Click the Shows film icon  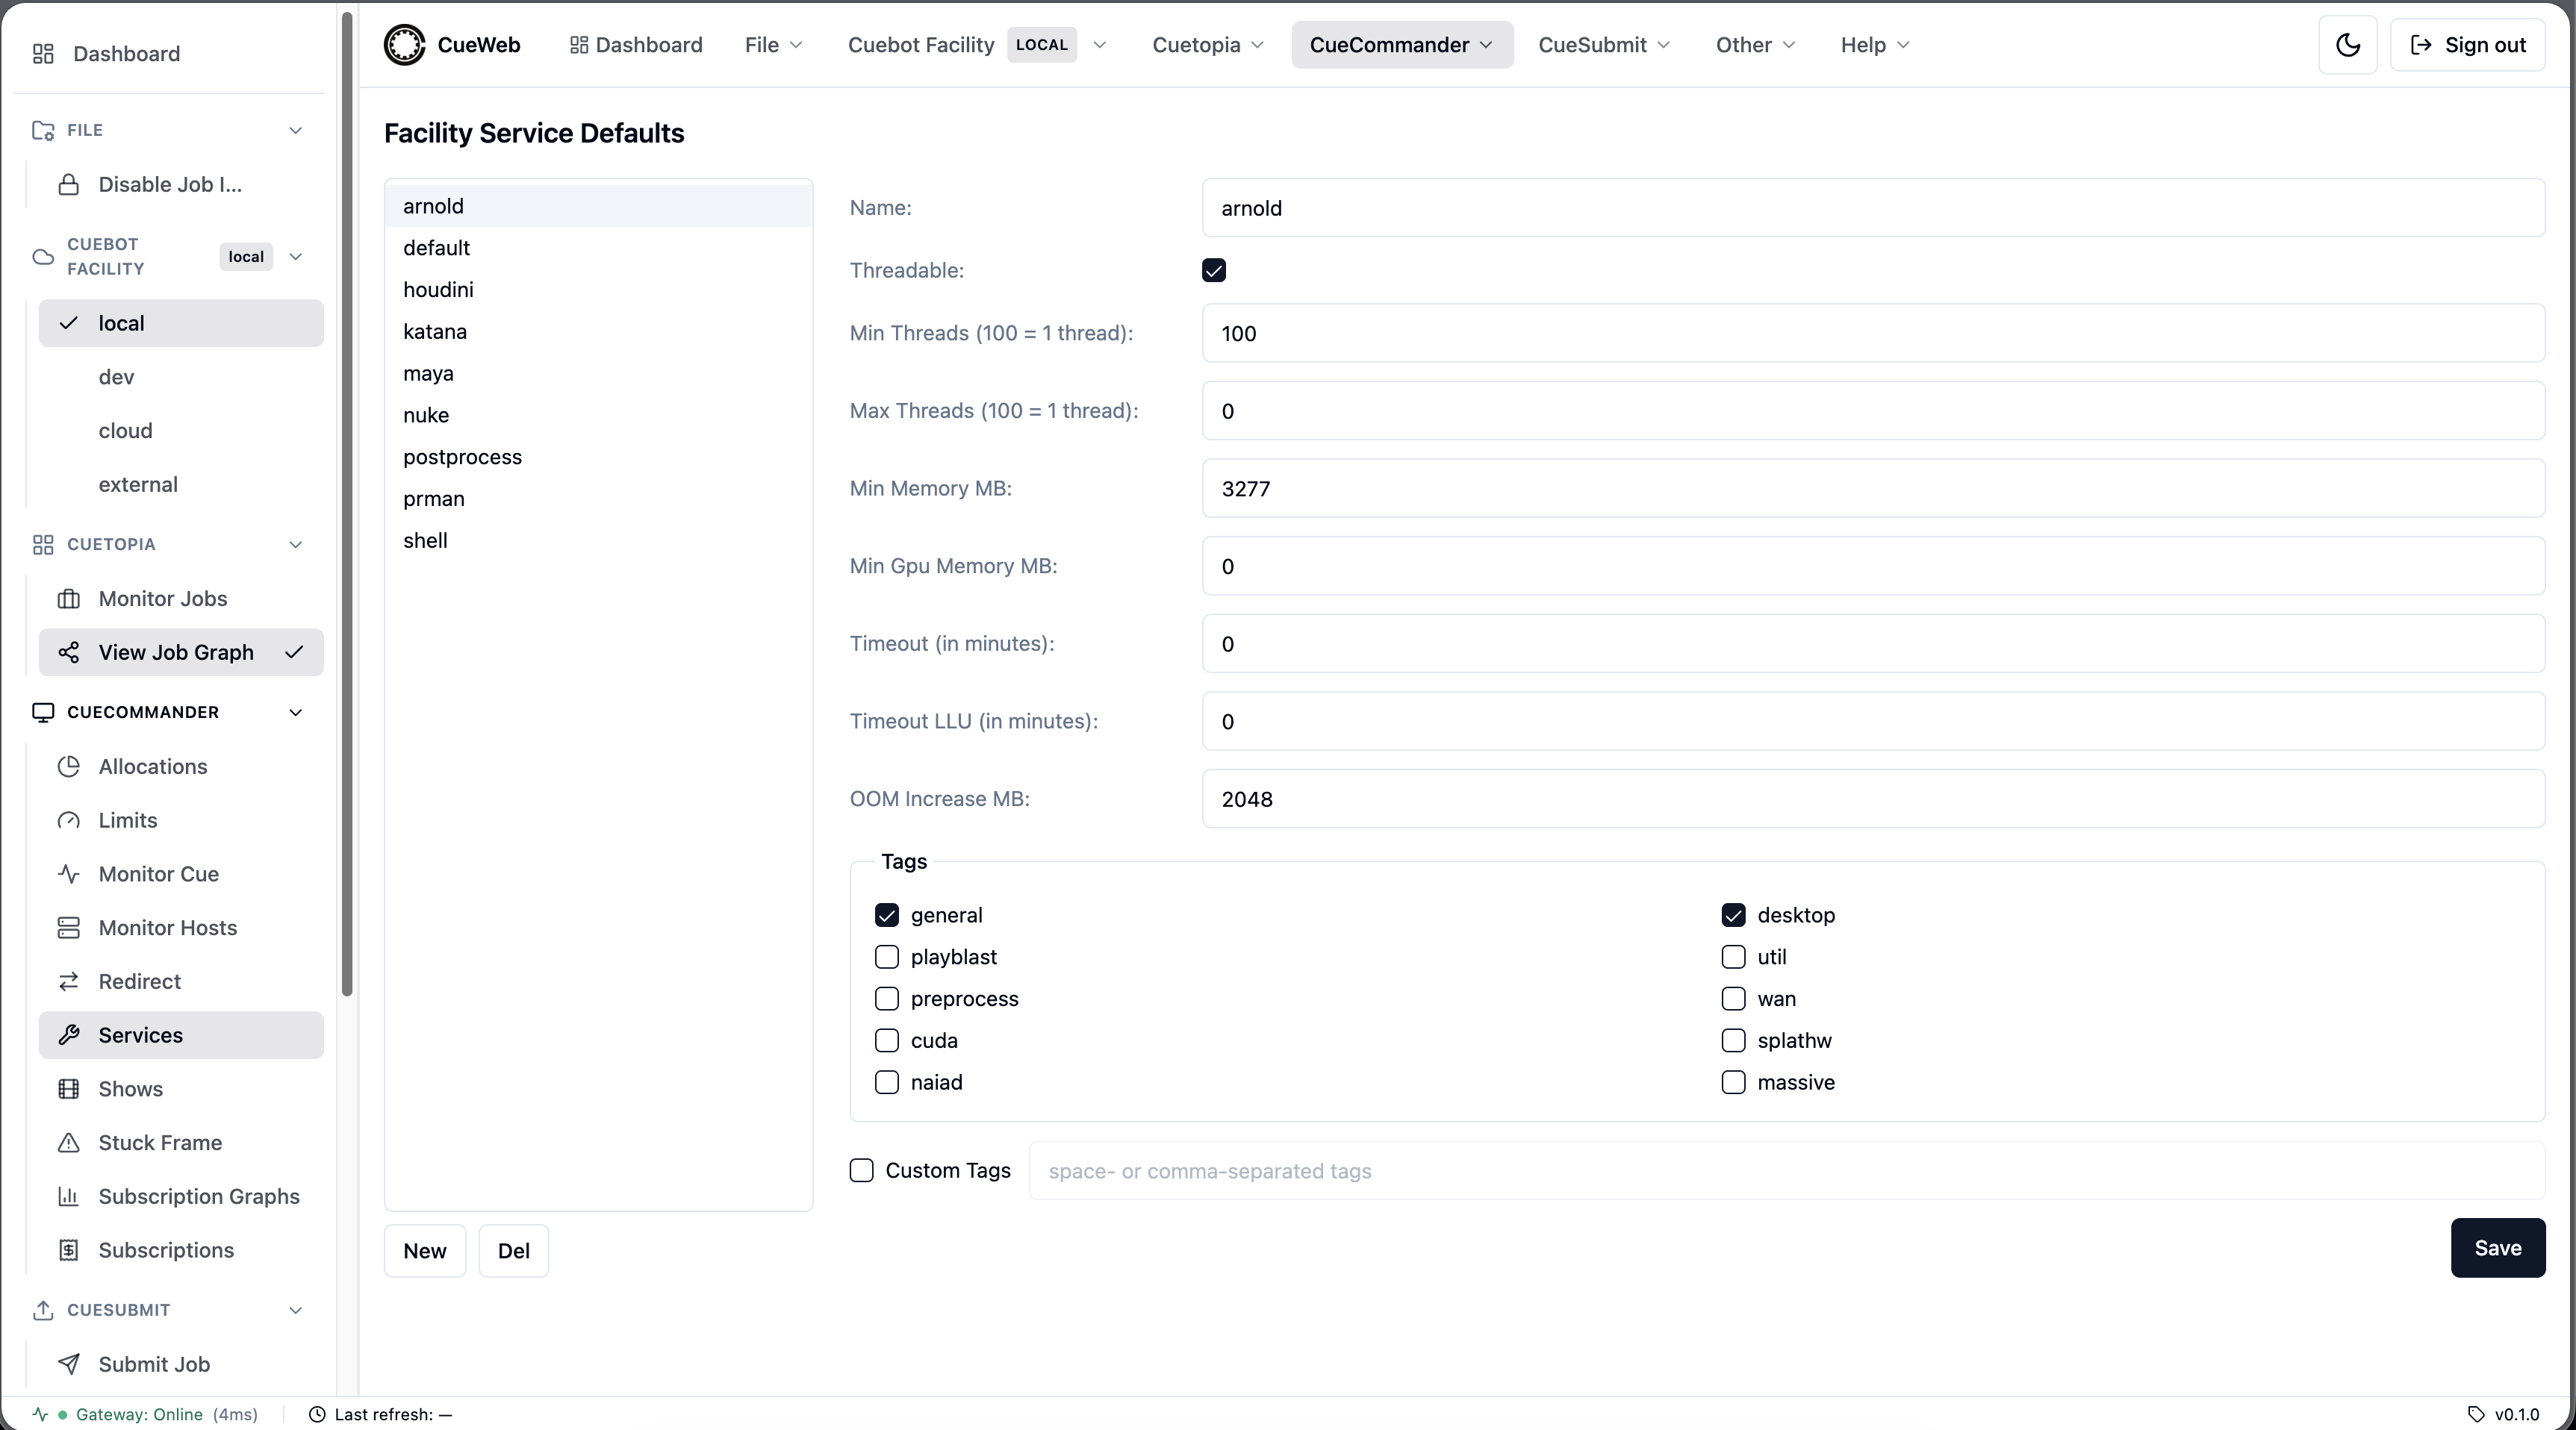click(68, 1089)
